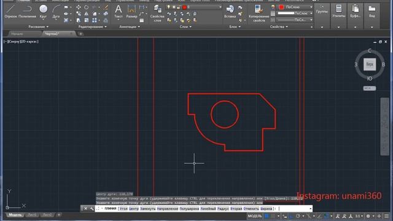Choose the Направление command option
The width and height of the screenshot is (393, 221).
tap(168, 209)
